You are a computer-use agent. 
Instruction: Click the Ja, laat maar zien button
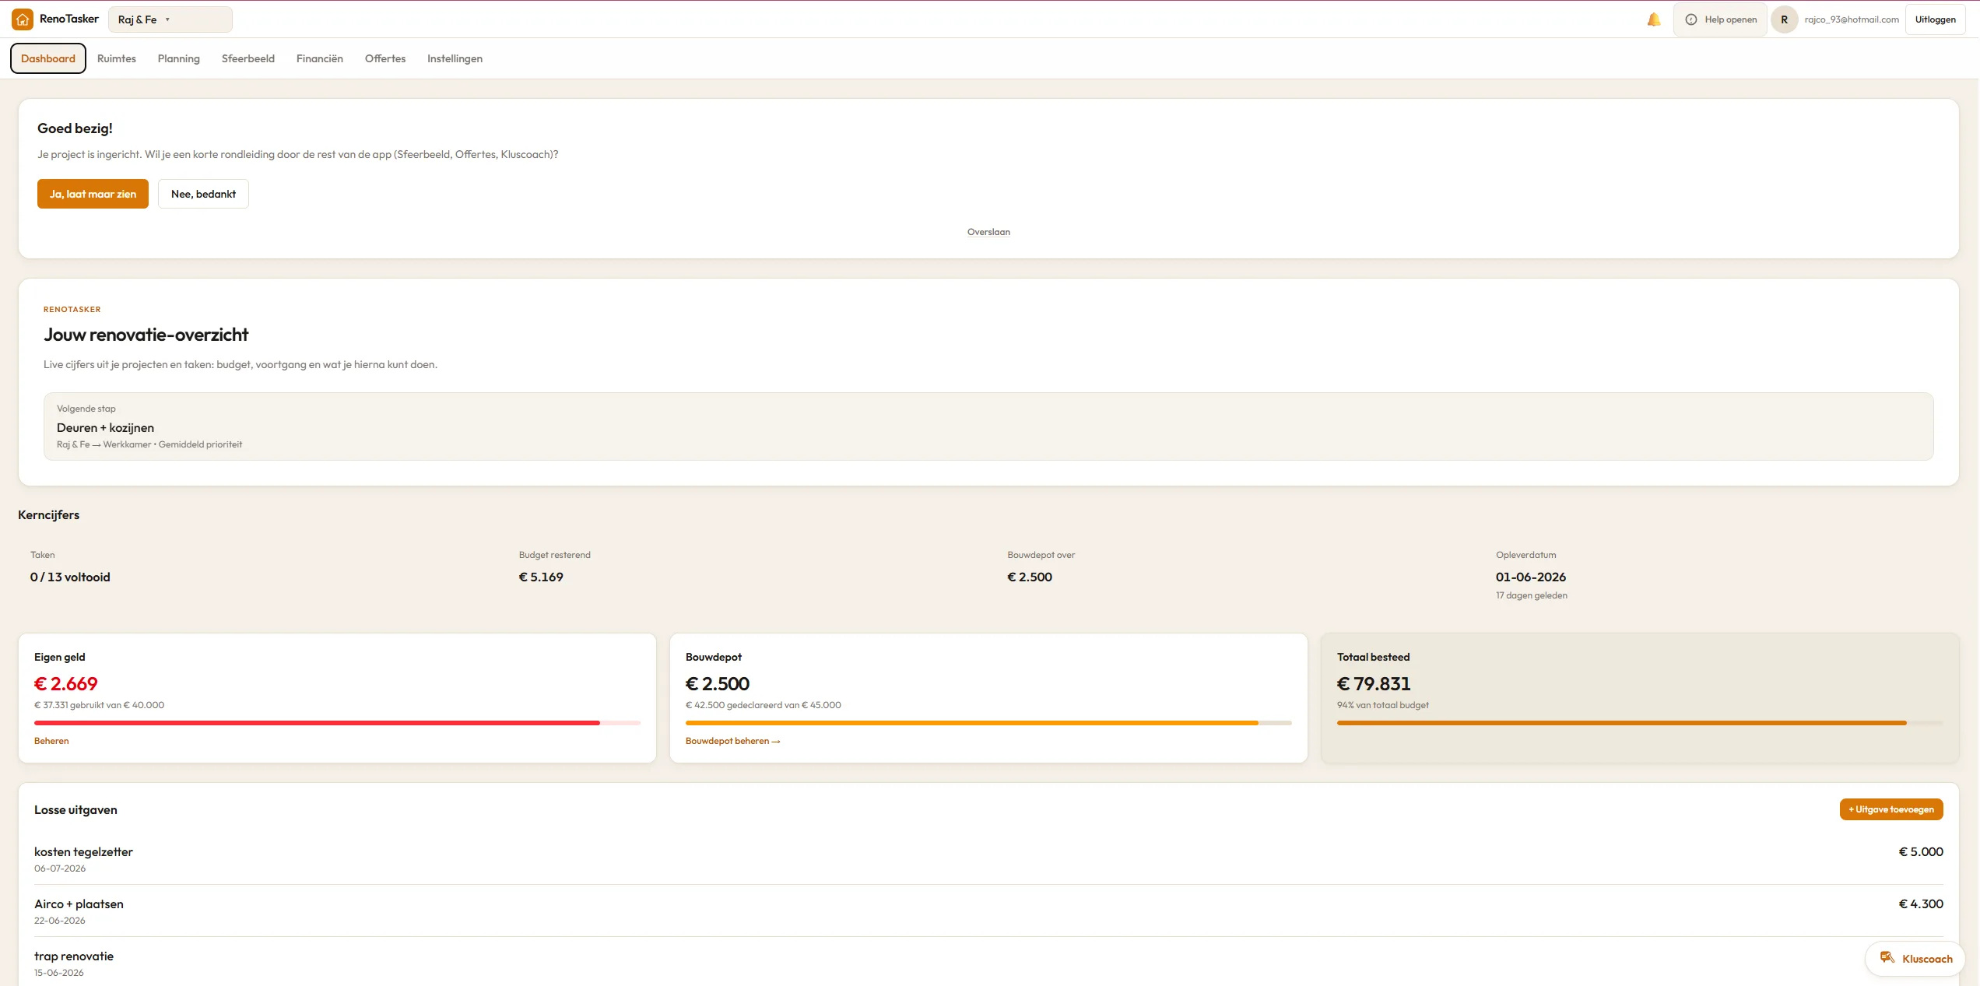(93, 194)
